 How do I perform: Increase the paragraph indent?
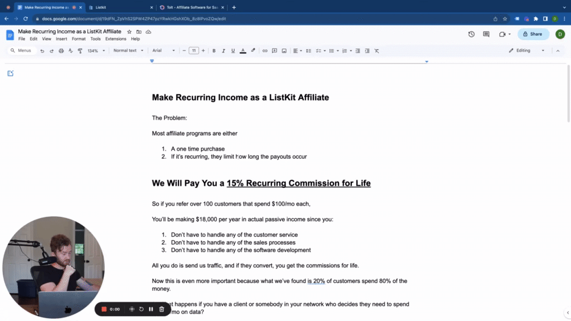[x=367, y=51]
